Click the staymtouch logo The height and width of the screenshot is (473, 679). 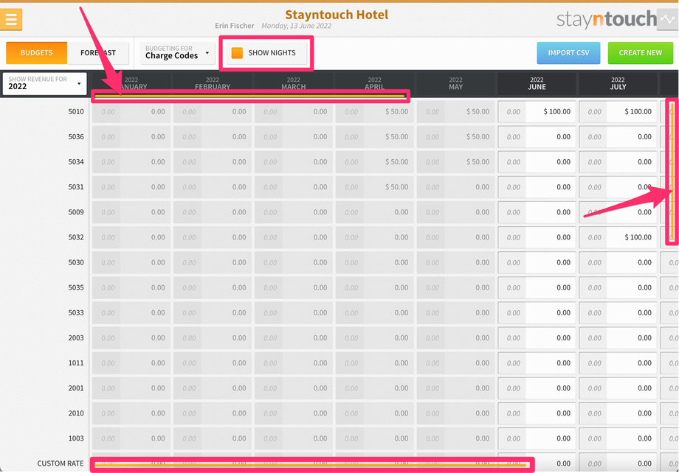tap(606, 19)
